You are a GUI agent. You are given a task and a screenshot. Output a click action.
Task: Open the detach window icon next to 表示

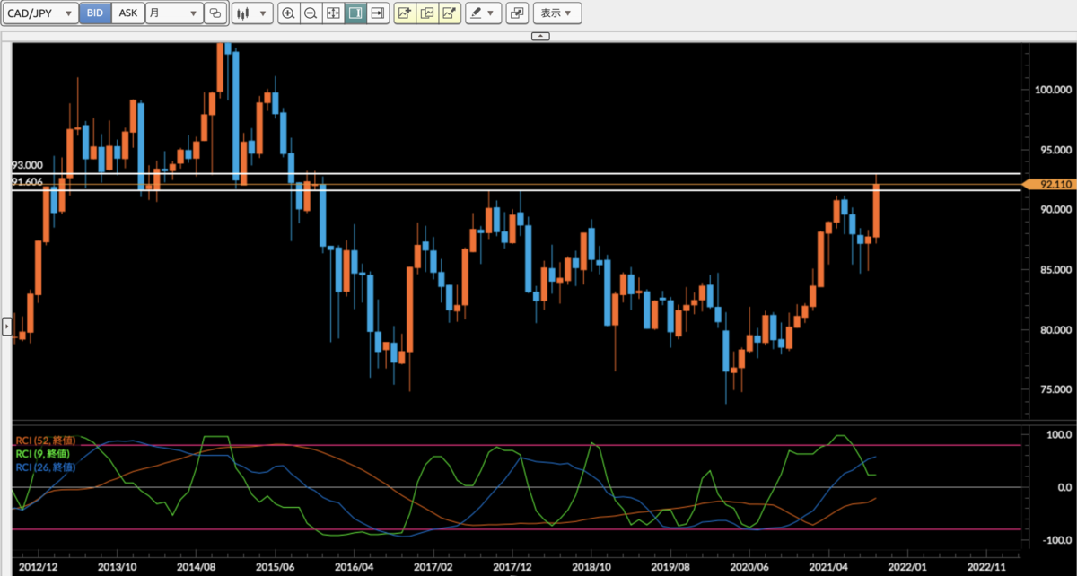[518, 13]
